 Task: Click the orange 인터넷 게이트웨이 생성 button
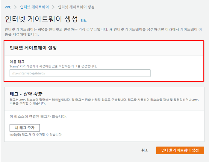tap(180, 150)
